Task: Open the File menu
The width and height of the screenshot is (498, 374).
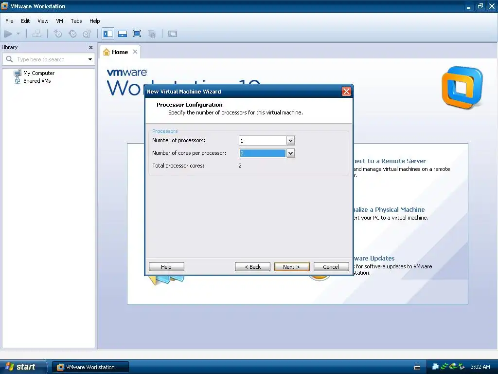Action: 9,21
